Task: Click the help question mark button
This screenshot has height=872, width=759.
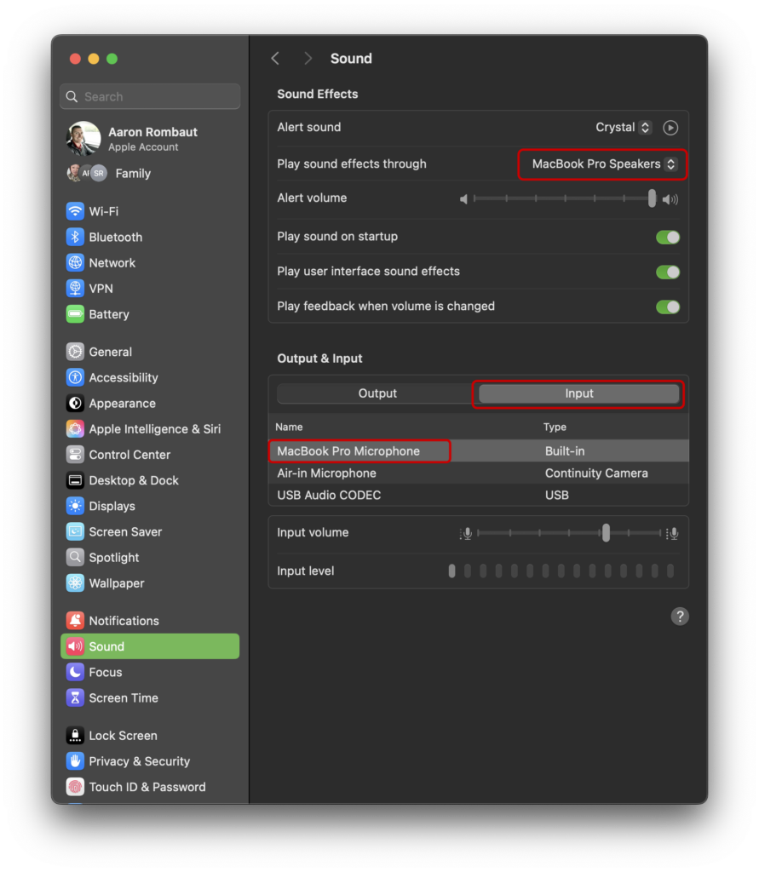Action: tap(679, 617)
